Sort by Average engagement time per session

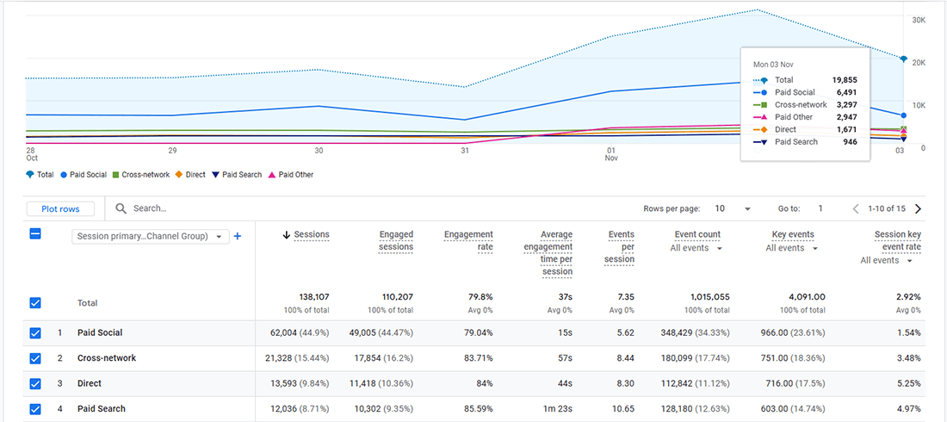click(x=548, y=253)
